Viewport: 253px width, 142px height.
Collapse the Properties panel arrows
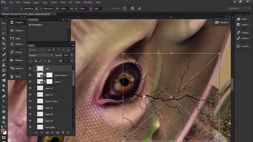[x=63, y=20]
